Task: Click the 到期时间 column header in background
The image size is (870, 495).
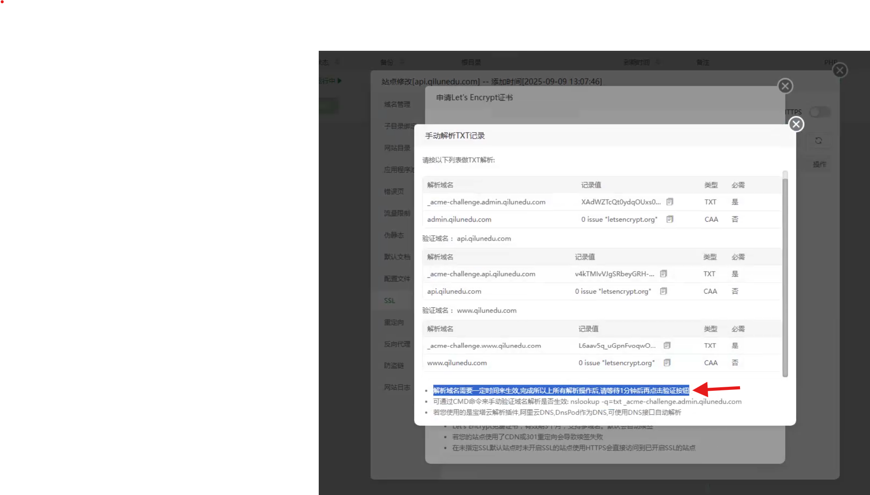Action: coord(636,62)
